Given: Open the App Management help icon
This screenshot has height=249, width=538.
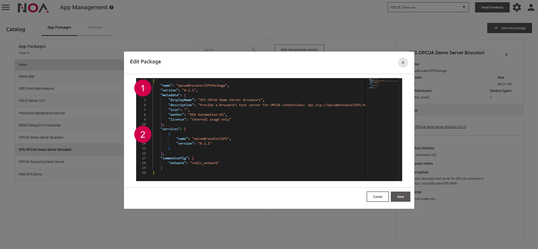Looking at the screenshot, I should tap(111, 8).
